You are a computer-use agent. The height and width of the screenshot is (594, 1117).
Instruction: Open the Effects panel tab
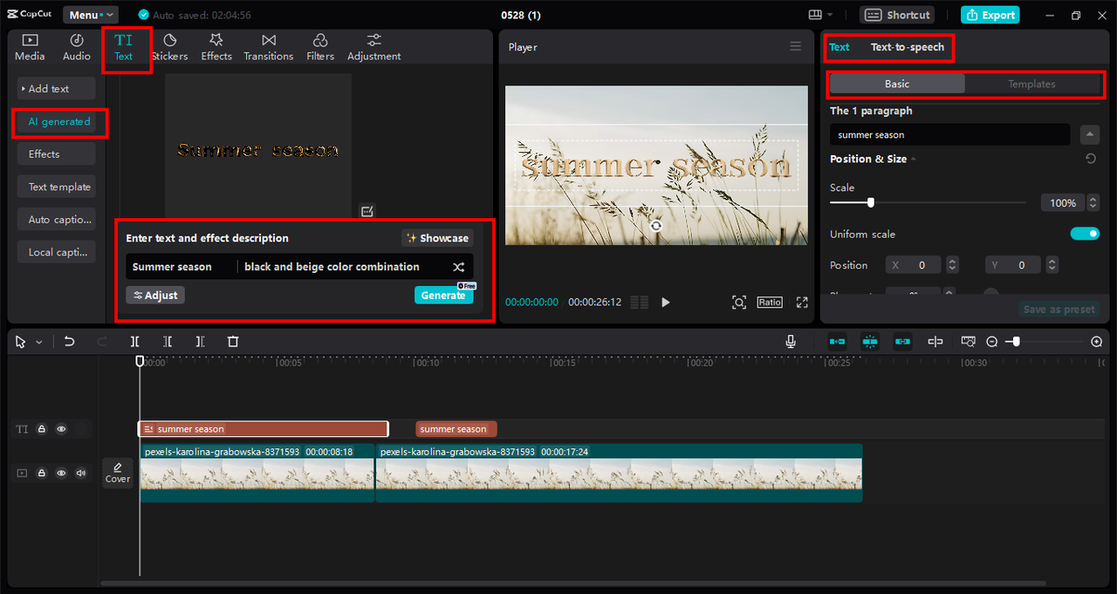coord(216,47)
